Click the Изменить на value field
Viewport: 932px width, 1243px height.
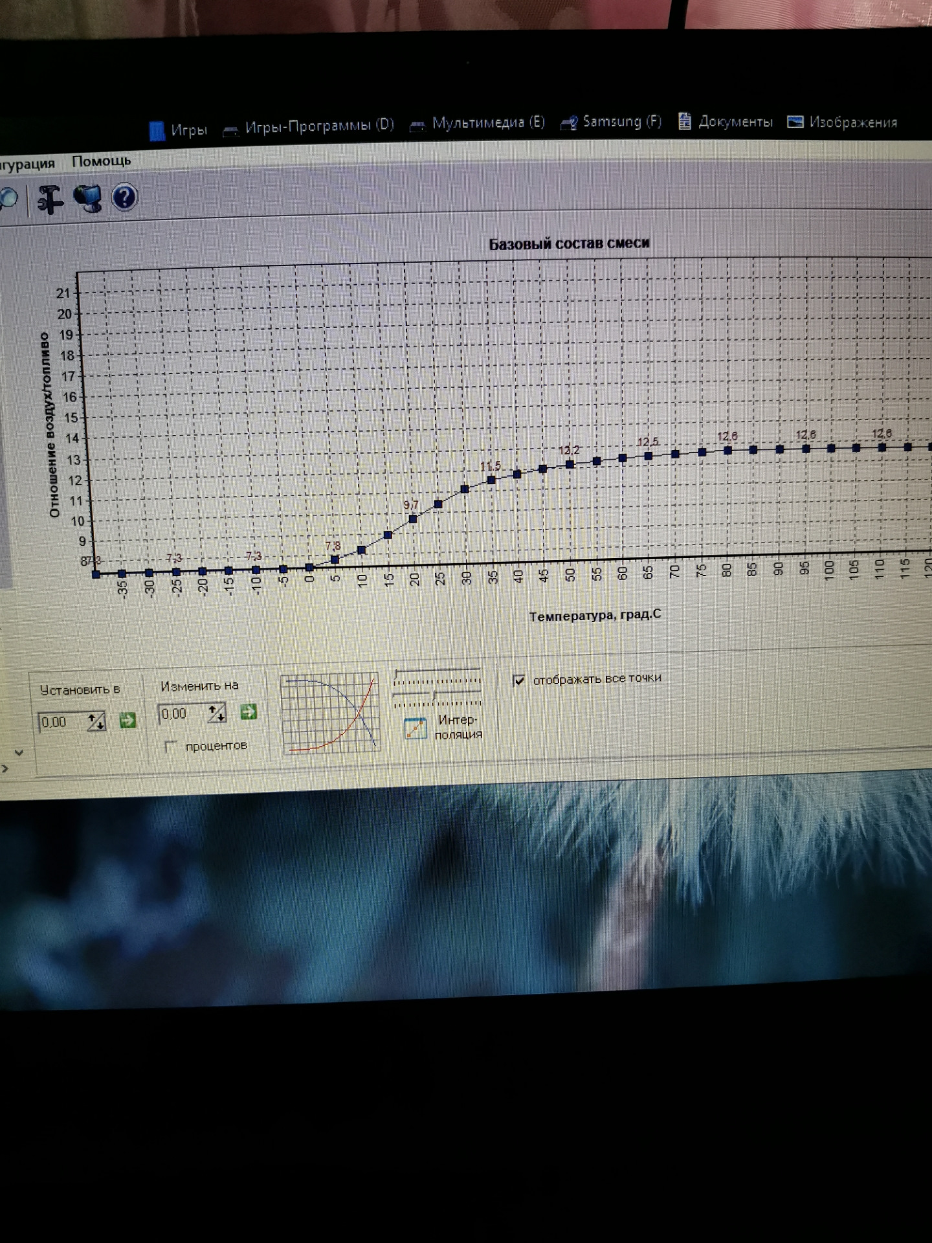[184, 714]
